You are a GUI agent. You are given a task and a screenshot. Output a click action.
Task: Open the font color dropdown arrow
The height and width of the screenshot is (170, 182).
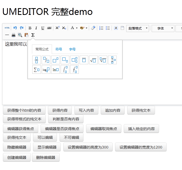tap(77, 28)
